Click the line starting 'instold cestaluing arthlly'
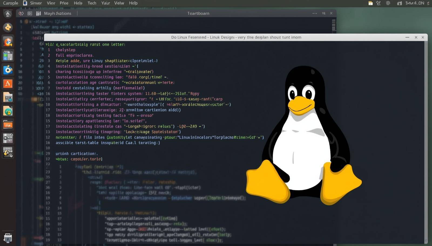This screenshot has width=432, height=246. click(x=100, y=88)
